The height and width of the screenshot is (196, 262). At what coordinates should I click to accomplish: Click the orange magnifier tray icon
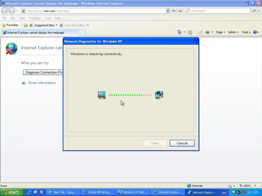(x=243, y=192)
